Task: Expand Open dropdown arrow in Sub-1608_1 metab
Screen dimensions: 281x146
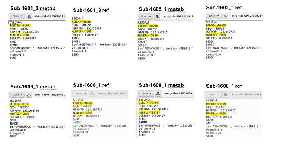Action: click(x=151, y=94)
